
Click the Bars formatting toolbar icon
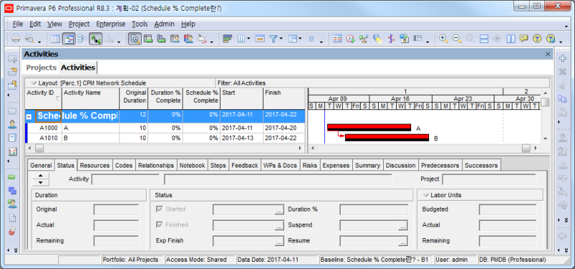227,39
